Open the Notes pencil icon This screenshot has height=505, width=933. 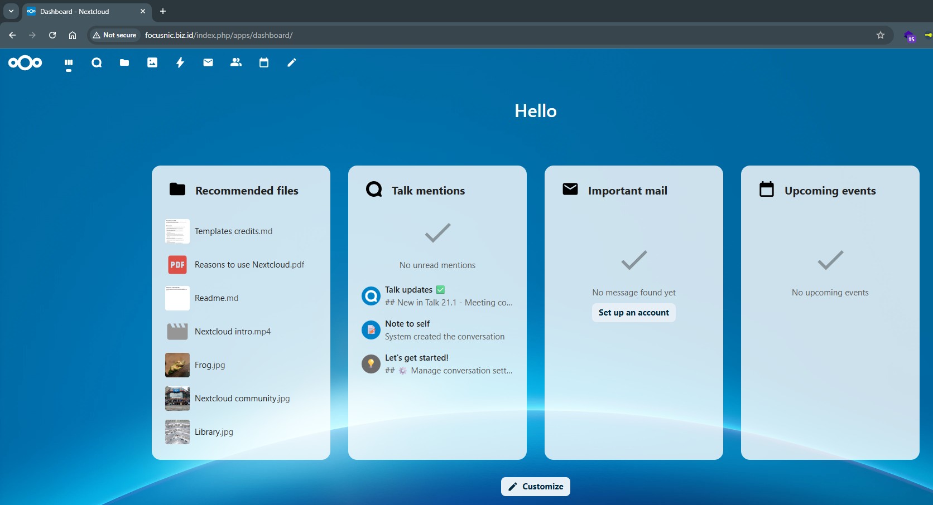pyautogui.click(x=292, y=63)
